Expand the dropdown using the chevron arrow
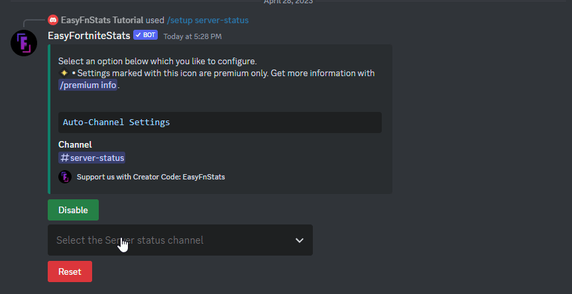Screen dimensions: 572x294 pos(299,240)
